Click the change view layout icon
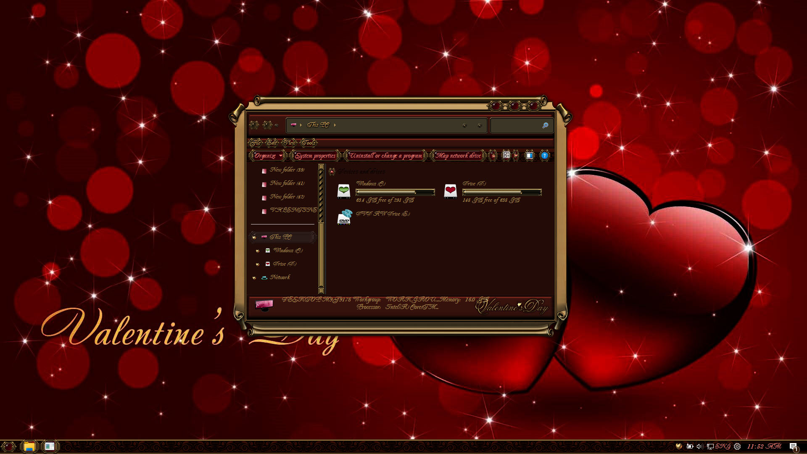This screenshot has width=807, height=454. pyautogui.click(x=506, y=155)
